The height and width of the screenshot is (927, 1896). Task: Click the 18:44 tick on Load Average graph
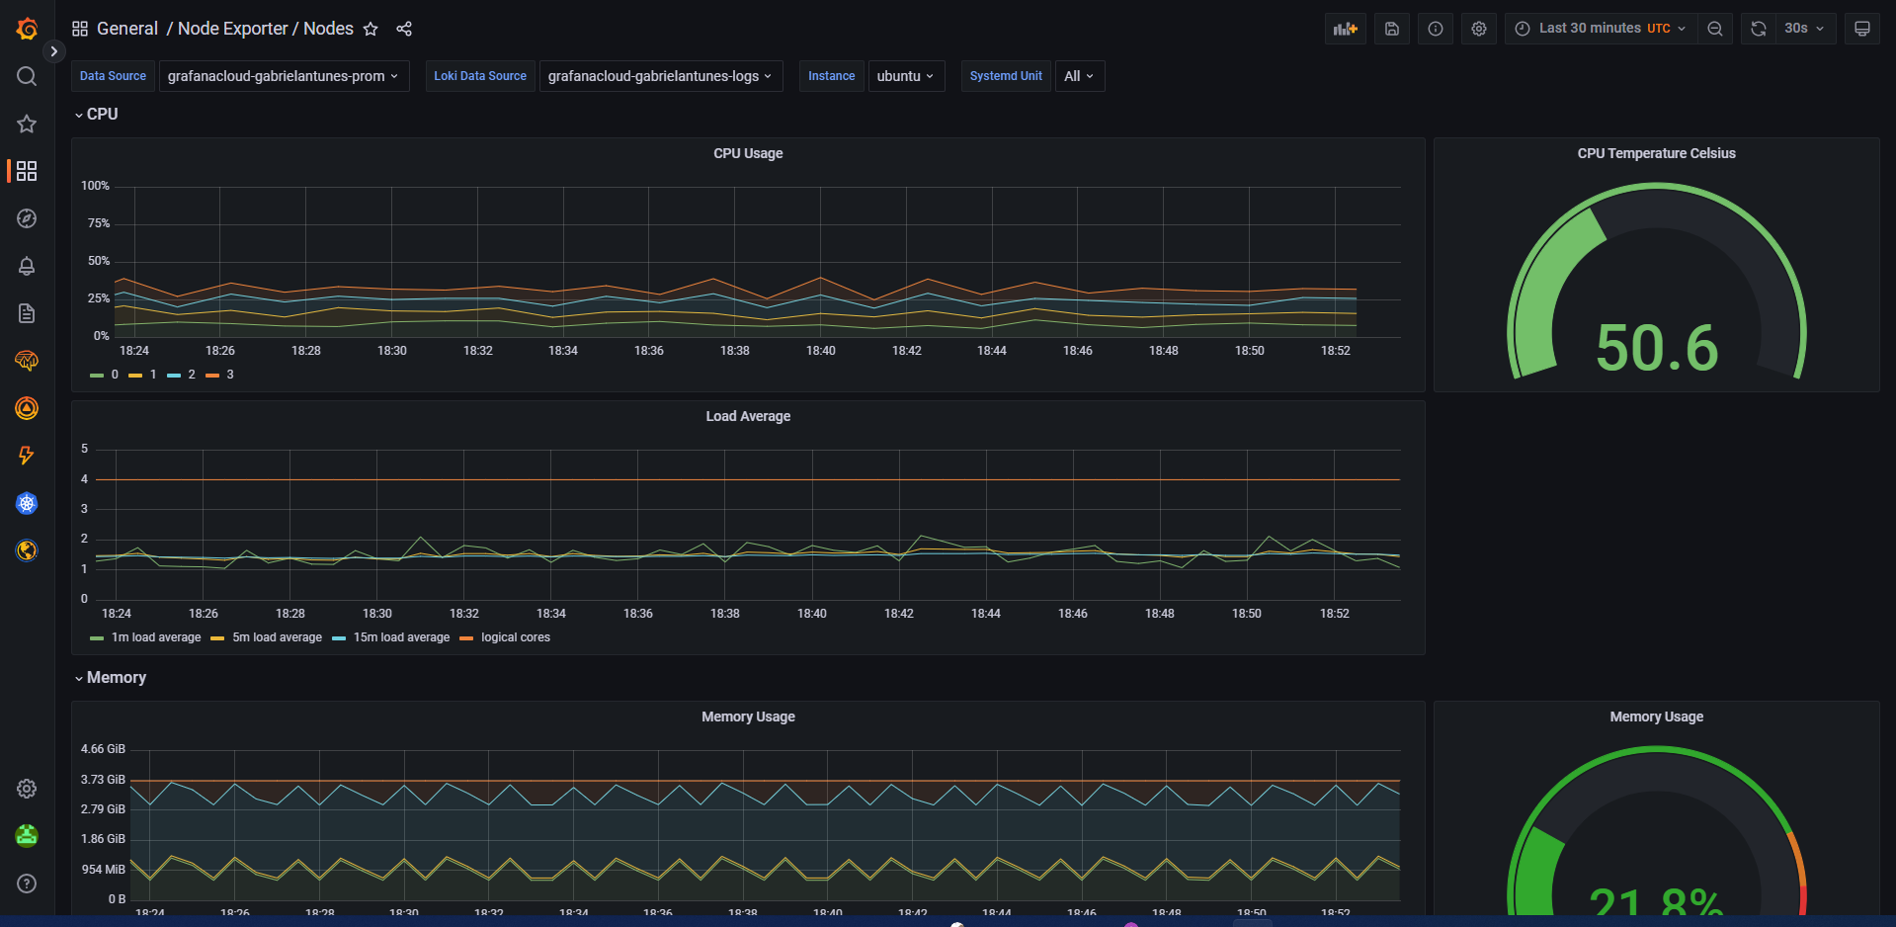coord(985,614)
